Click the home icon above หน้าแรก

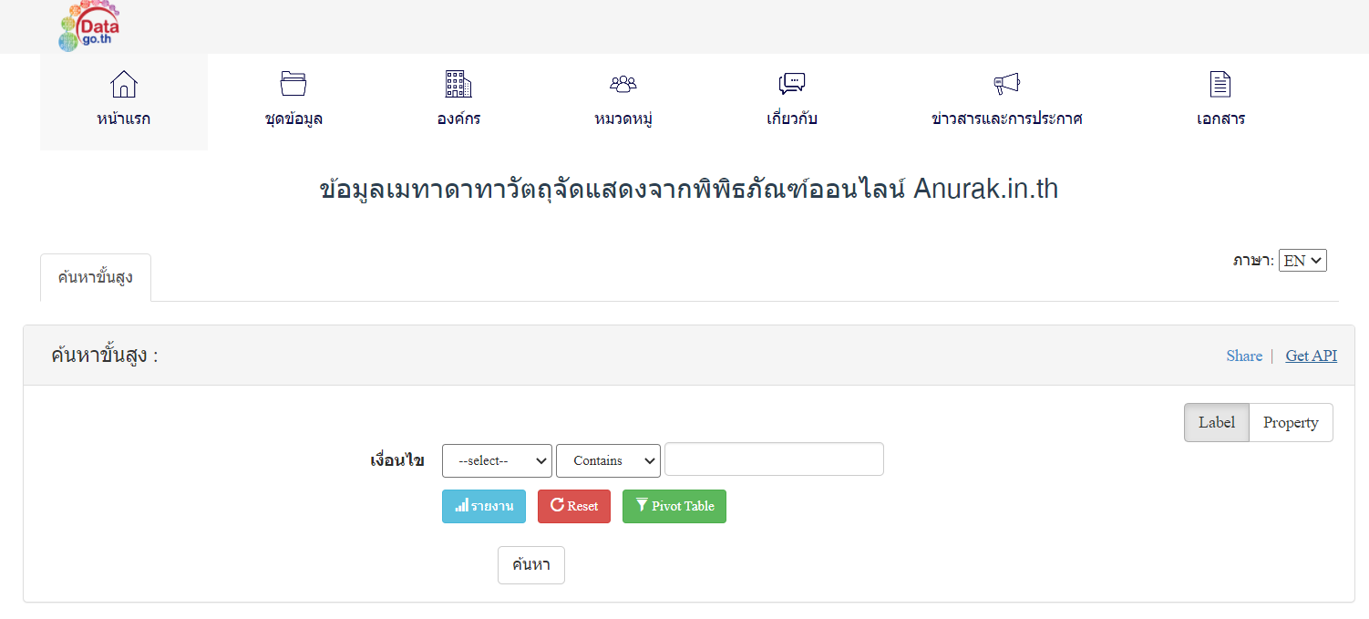[x=123, y=85]
